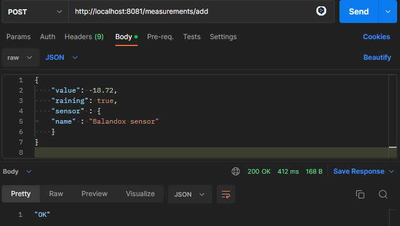This screenshot has width=400, height=226.
Task: Open the response JSON format dropdown
Action: pos(190,194)
